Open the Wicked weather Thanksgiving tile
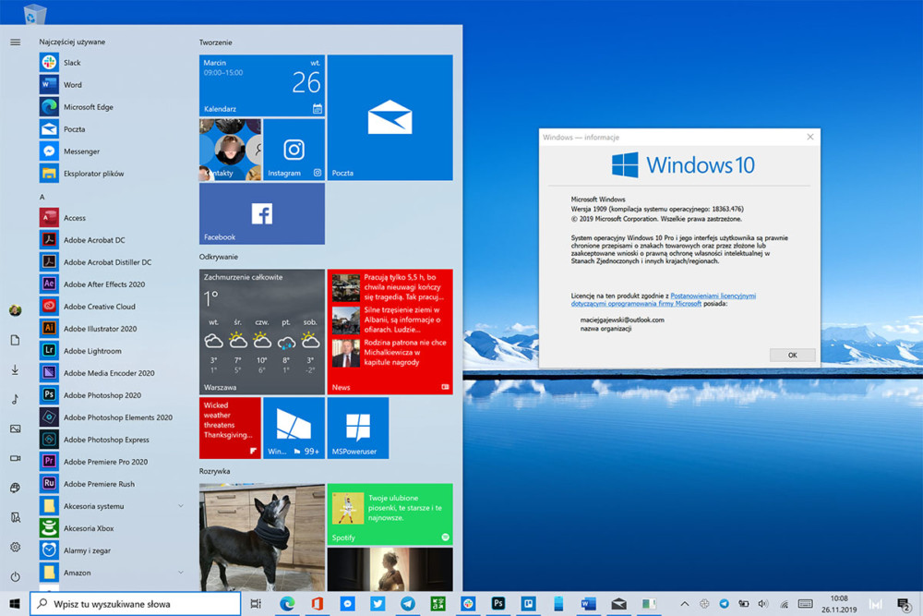The height and width of the screenshot is (616, 923). click(x=230, y=429)
